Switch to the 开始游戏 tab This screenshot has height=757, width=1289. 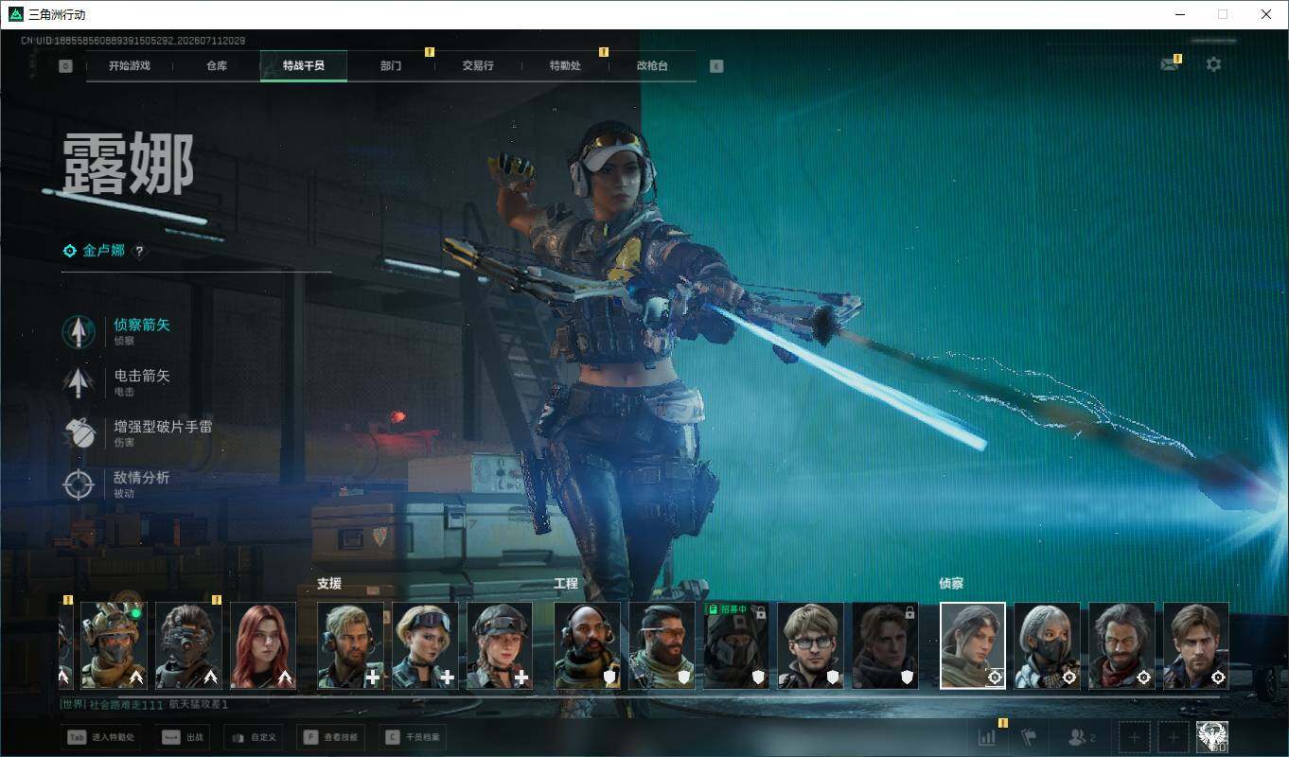click(x=129, y=66)
